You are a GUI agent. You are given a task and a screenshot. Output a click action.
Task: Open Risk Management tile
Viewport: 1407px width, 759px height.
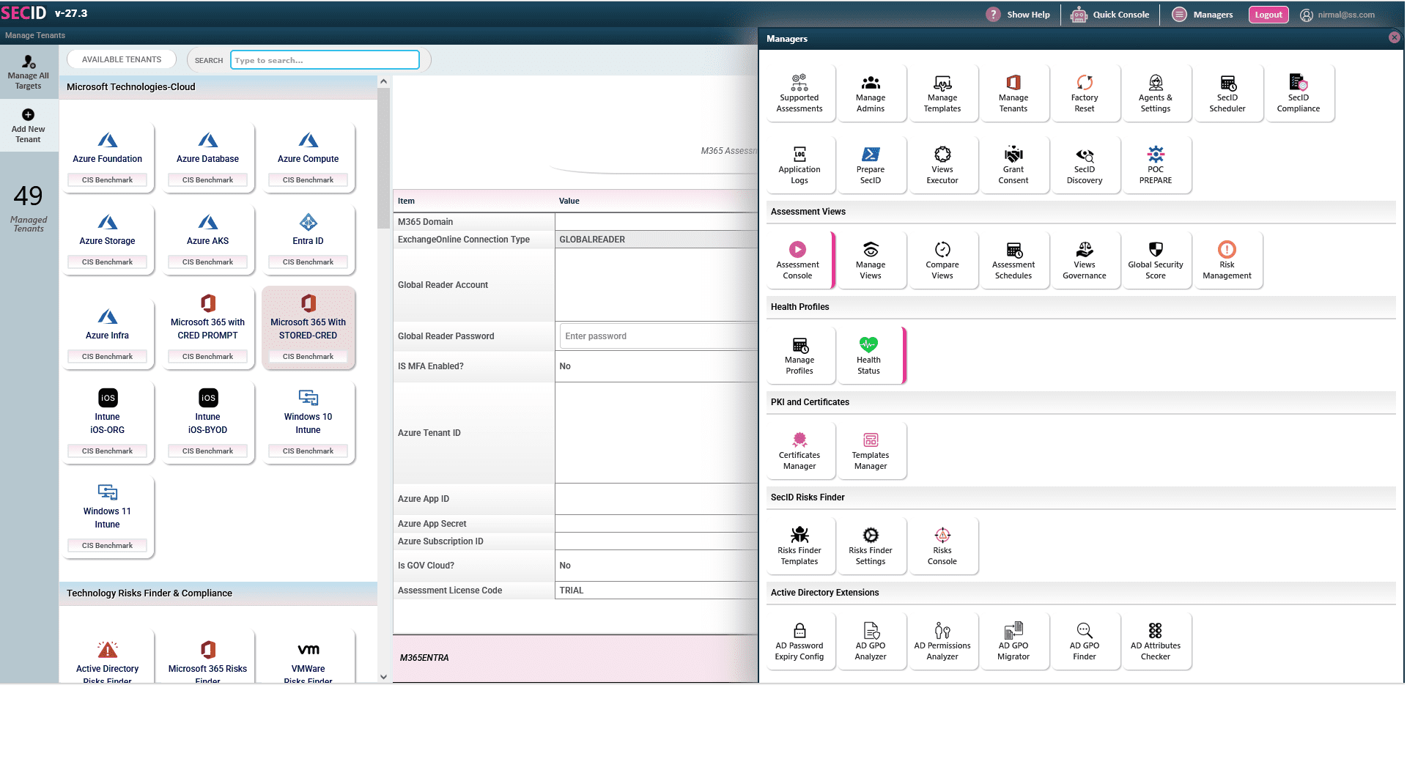(x=1227, y=260)
